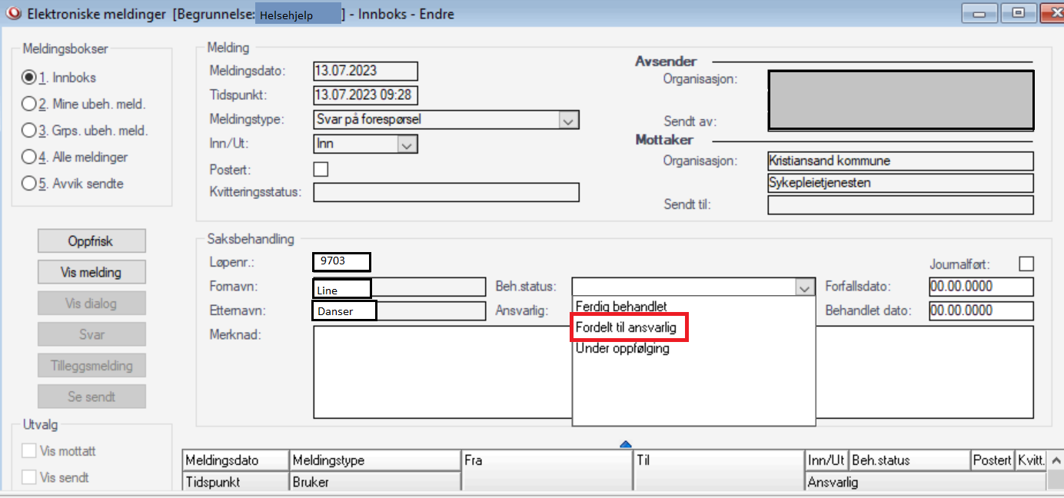Click the blue collapse arrow above message list

625,443
